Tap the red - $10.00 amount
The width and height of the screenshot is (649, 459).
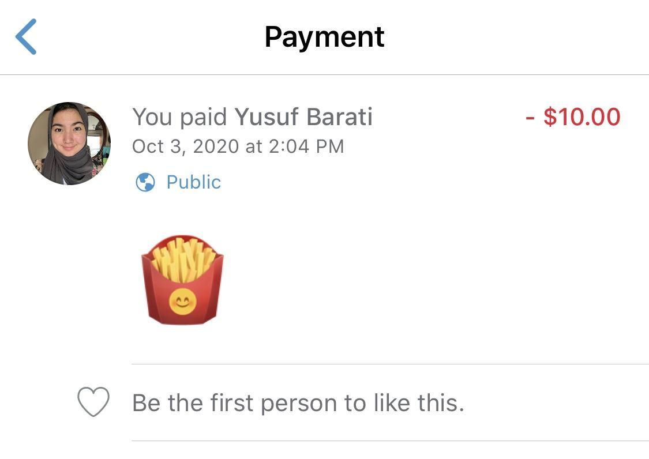click(x=573, y=117)
